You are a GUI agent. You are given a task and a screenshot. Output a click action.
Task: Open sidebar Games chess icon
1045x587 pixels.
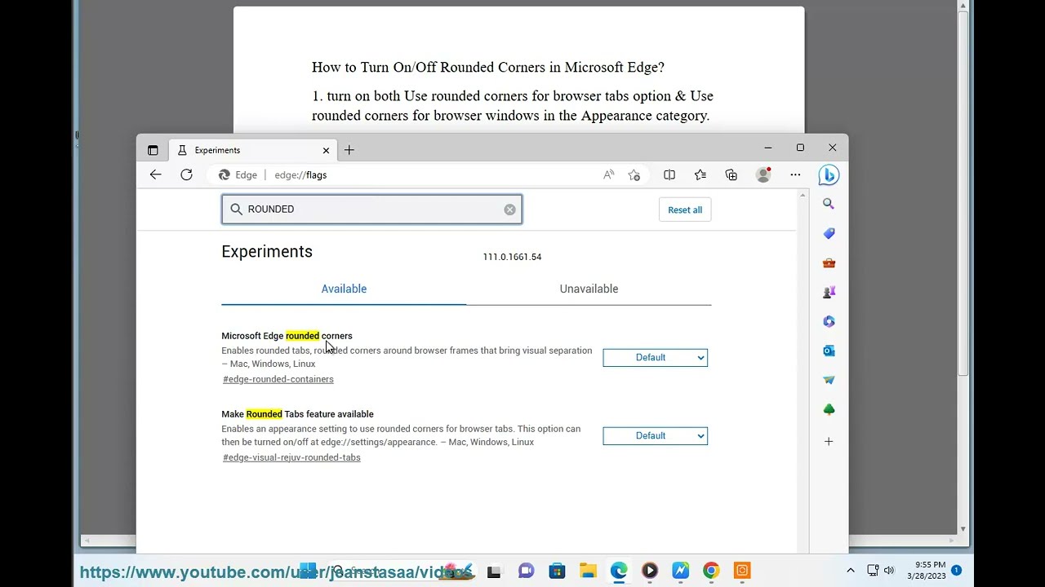(829, 292)
